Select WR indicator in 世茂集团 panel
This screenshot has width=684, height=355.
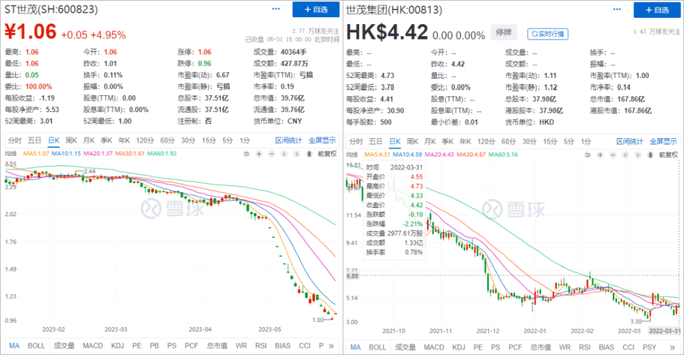point(565,347)
